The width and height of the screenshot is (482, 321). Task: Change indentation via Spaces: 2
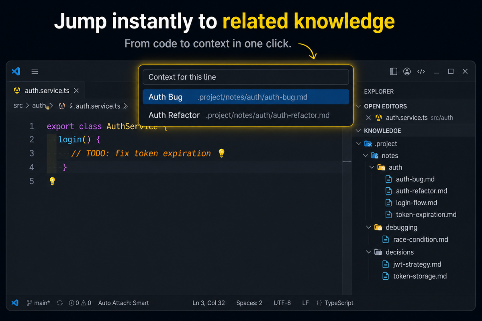(249, 303)
